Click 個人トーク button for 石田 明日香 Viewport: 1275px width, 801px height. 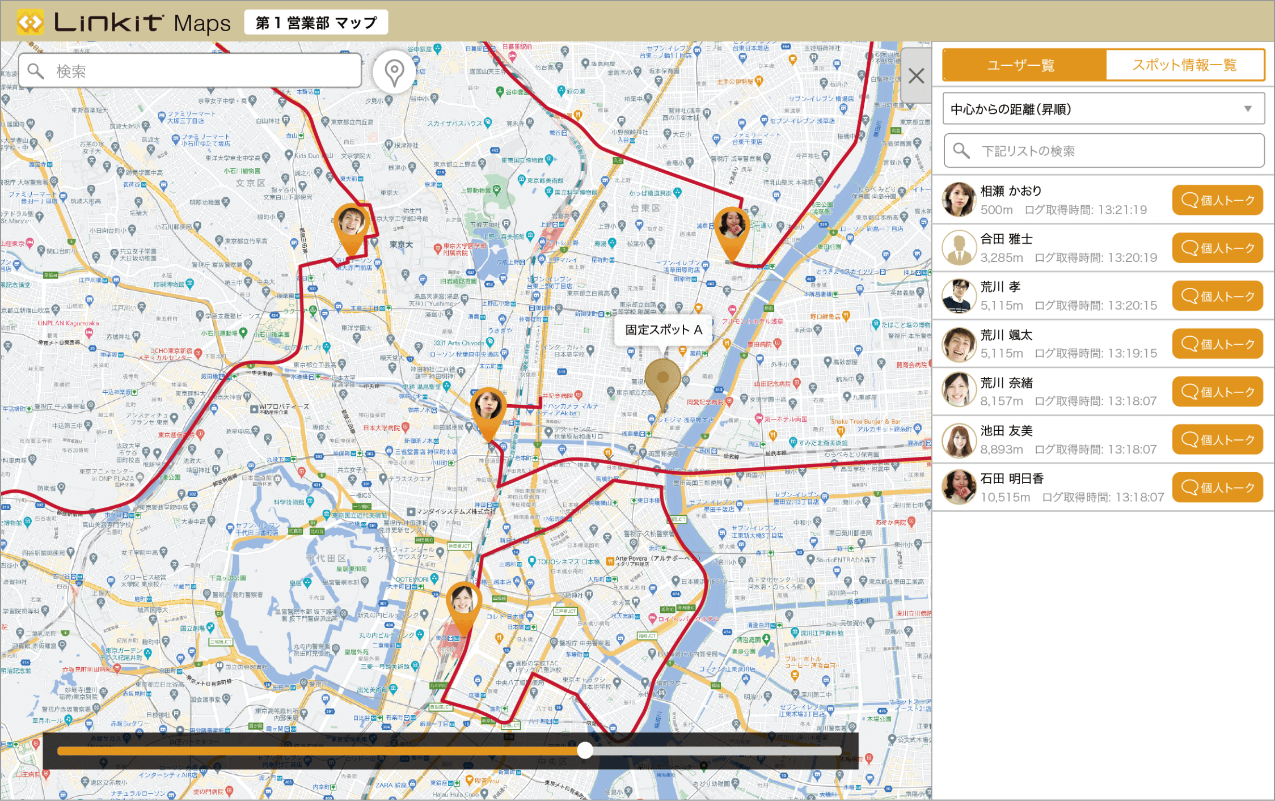[x=1217, y=488]
